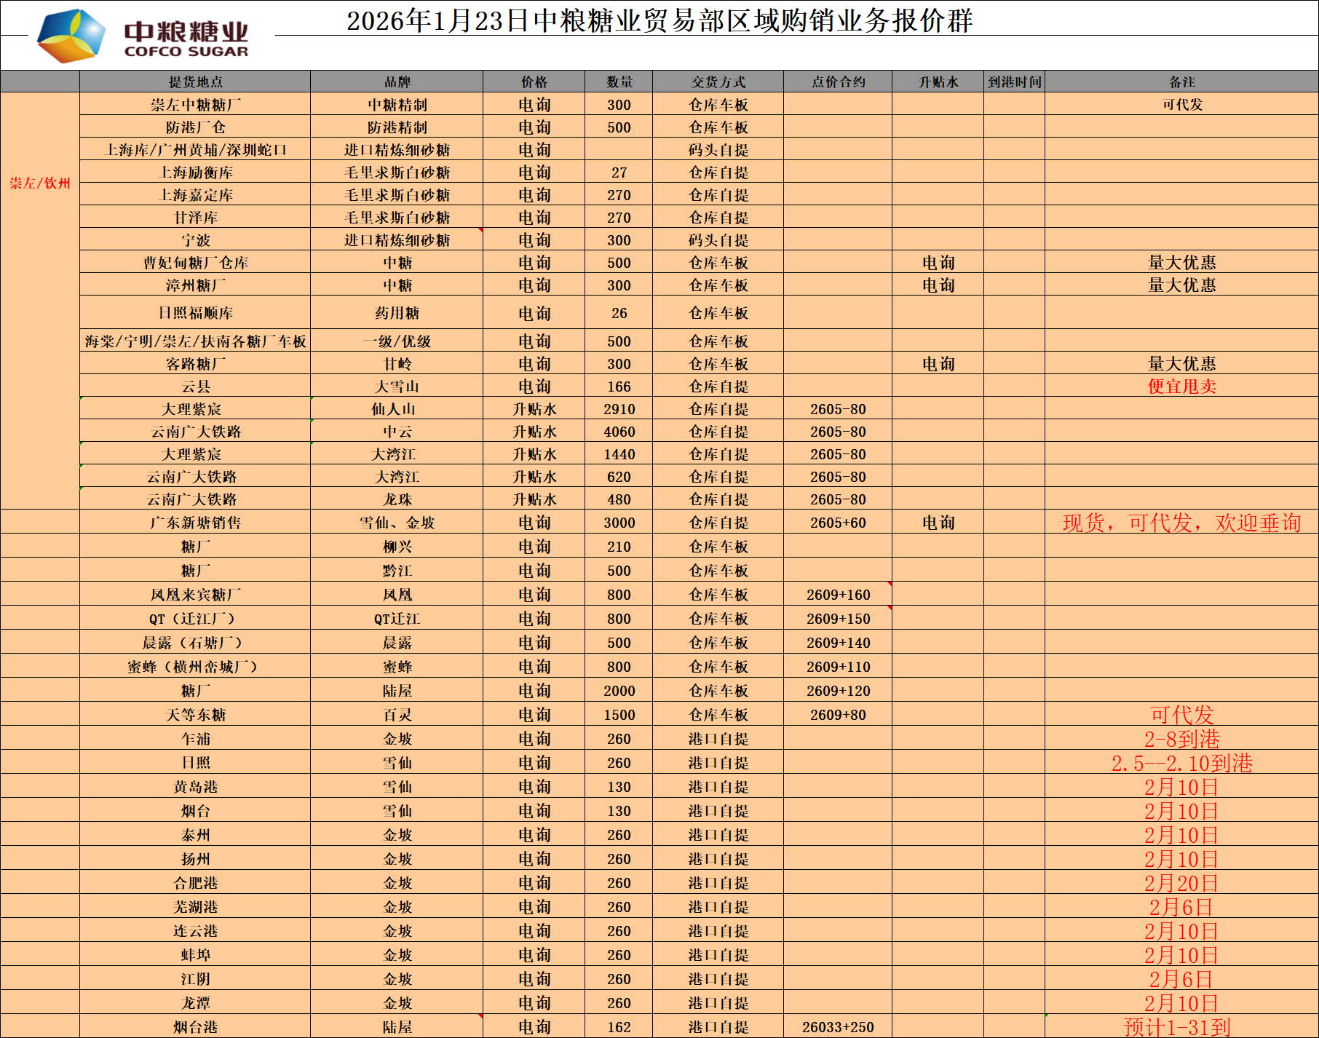The image size is (1319, 1038).
Task: Click the 崇左中糖糖厂 location cell
Action: pyautogui.click(x=195, y=105)
